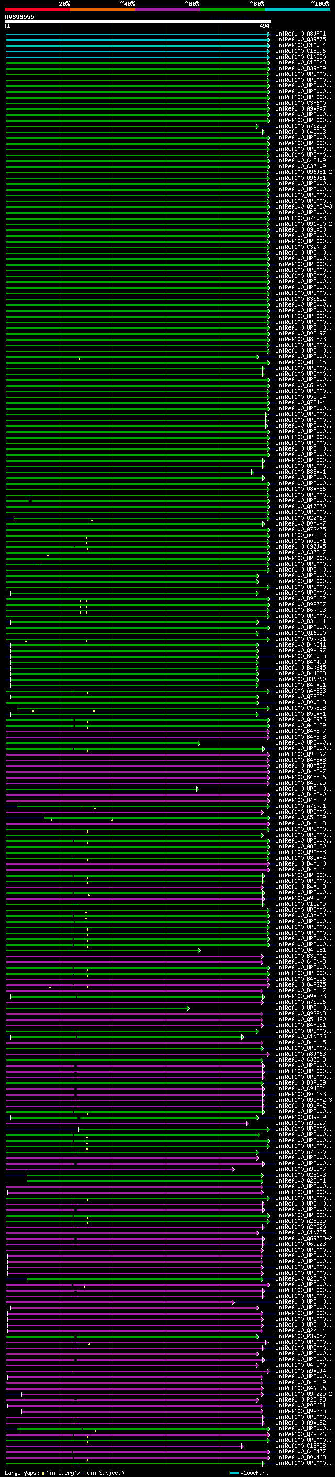Screen dimensions: 335x1477
Task: Click the white query sequence bar
Action: coord(138,22)
